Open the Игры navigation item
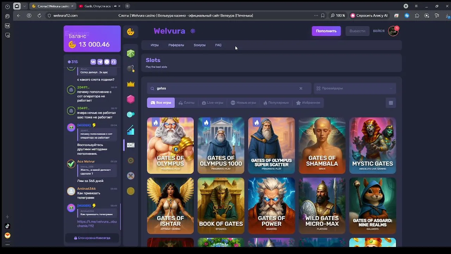Image resolution: width=451 pixels, height=254 pixels. pyautogui.click(x=155, y=45)
